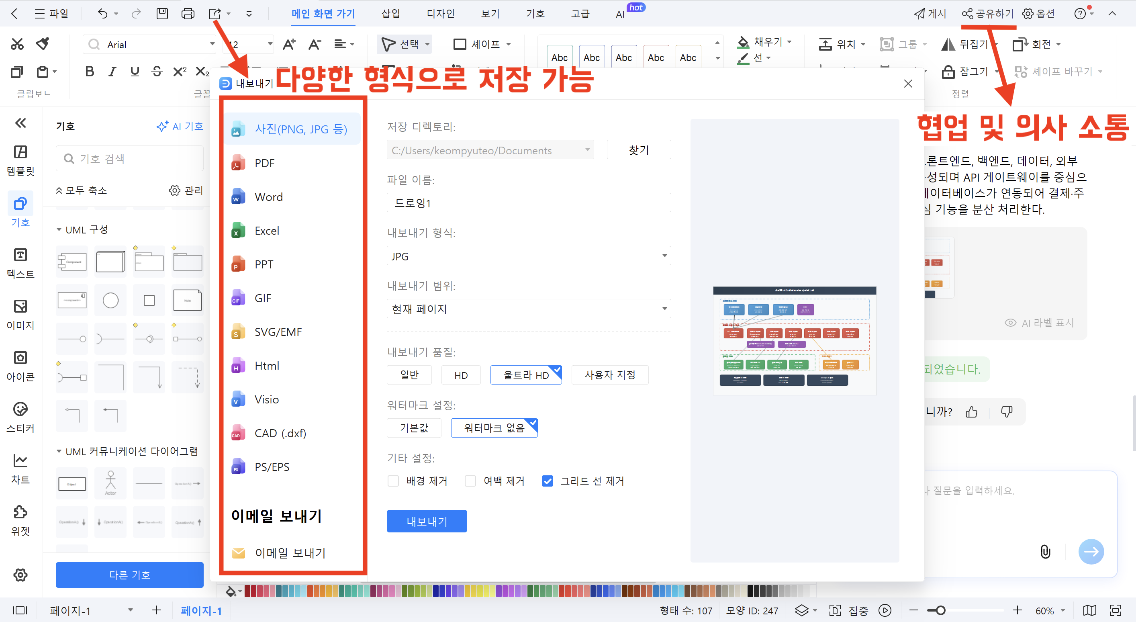Click the 찾기 browse directory button

(x=639, y=150)
